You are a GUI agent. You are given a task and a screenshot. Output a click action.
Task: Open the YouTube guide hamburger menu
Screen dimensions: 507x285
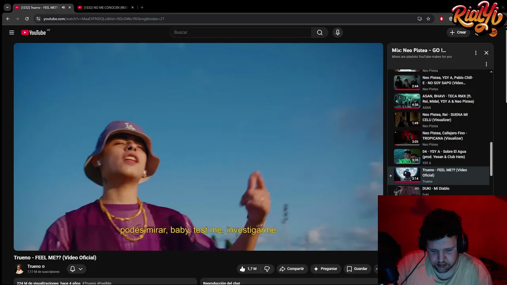click(x=11, y=32)
